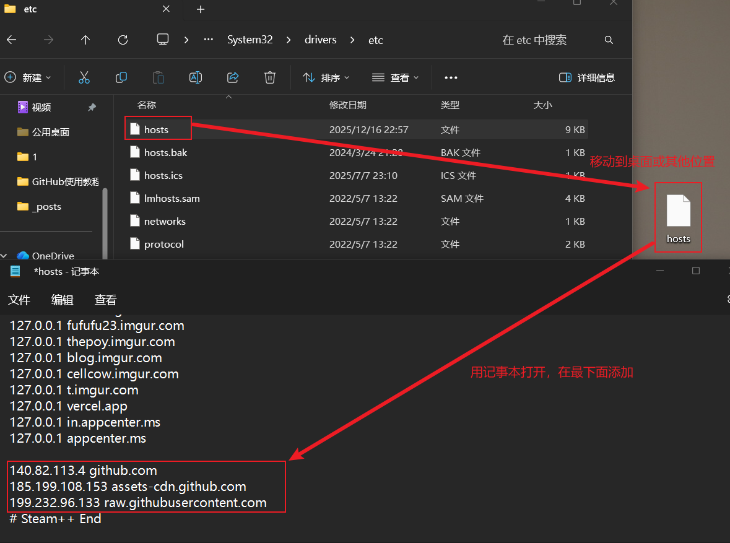This screenshot has height=543, width=730.
Task: Go up one folder level
Action: 85,40
